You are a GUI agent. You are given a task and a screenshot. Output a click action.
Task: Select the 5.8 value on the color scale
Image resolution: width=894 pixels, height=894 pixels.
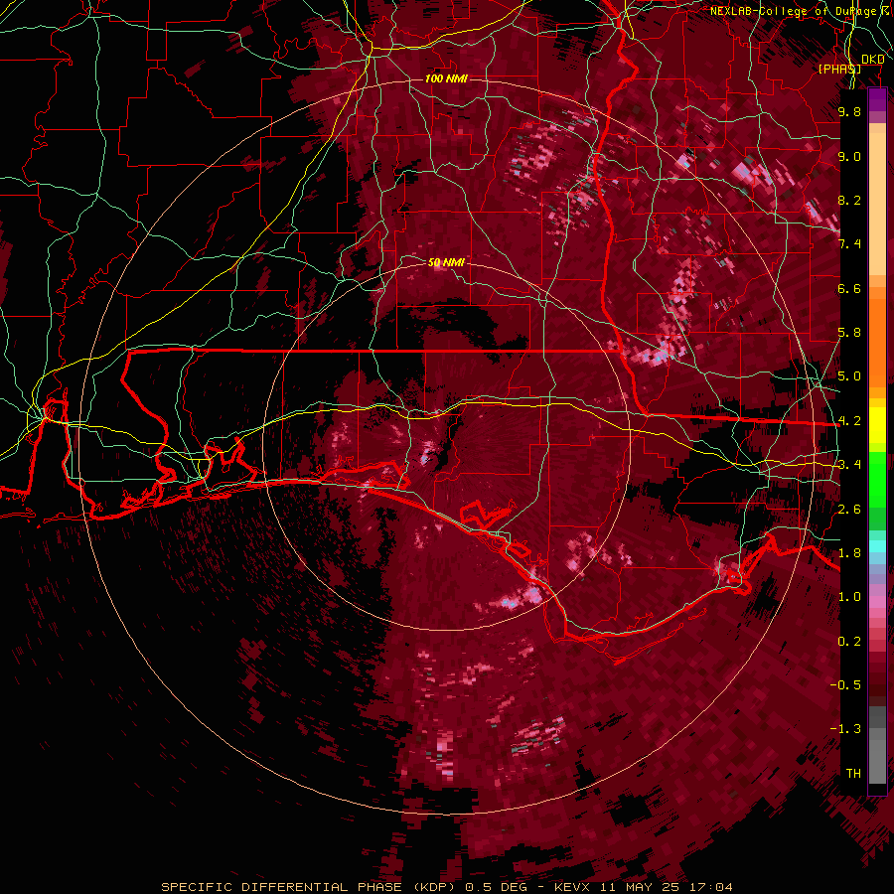pyautogui.click(x=849, y=333)
